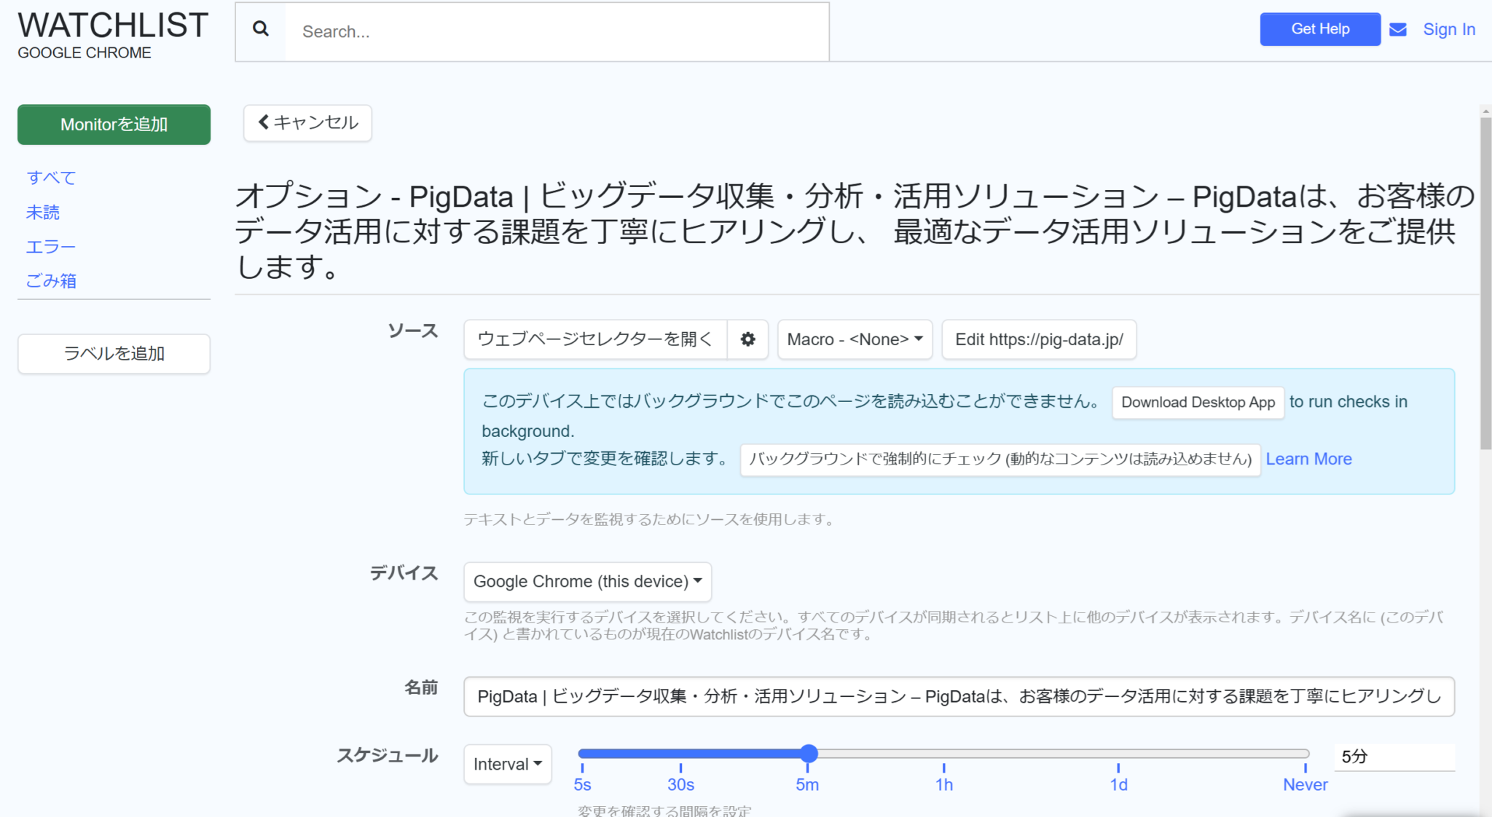The image size is (1492, 817).
Task: Open the Macro selection dropdown
Action: tap(855, 339)
